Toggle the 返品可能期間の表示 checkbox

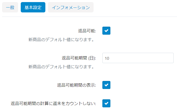pos(107,85)
